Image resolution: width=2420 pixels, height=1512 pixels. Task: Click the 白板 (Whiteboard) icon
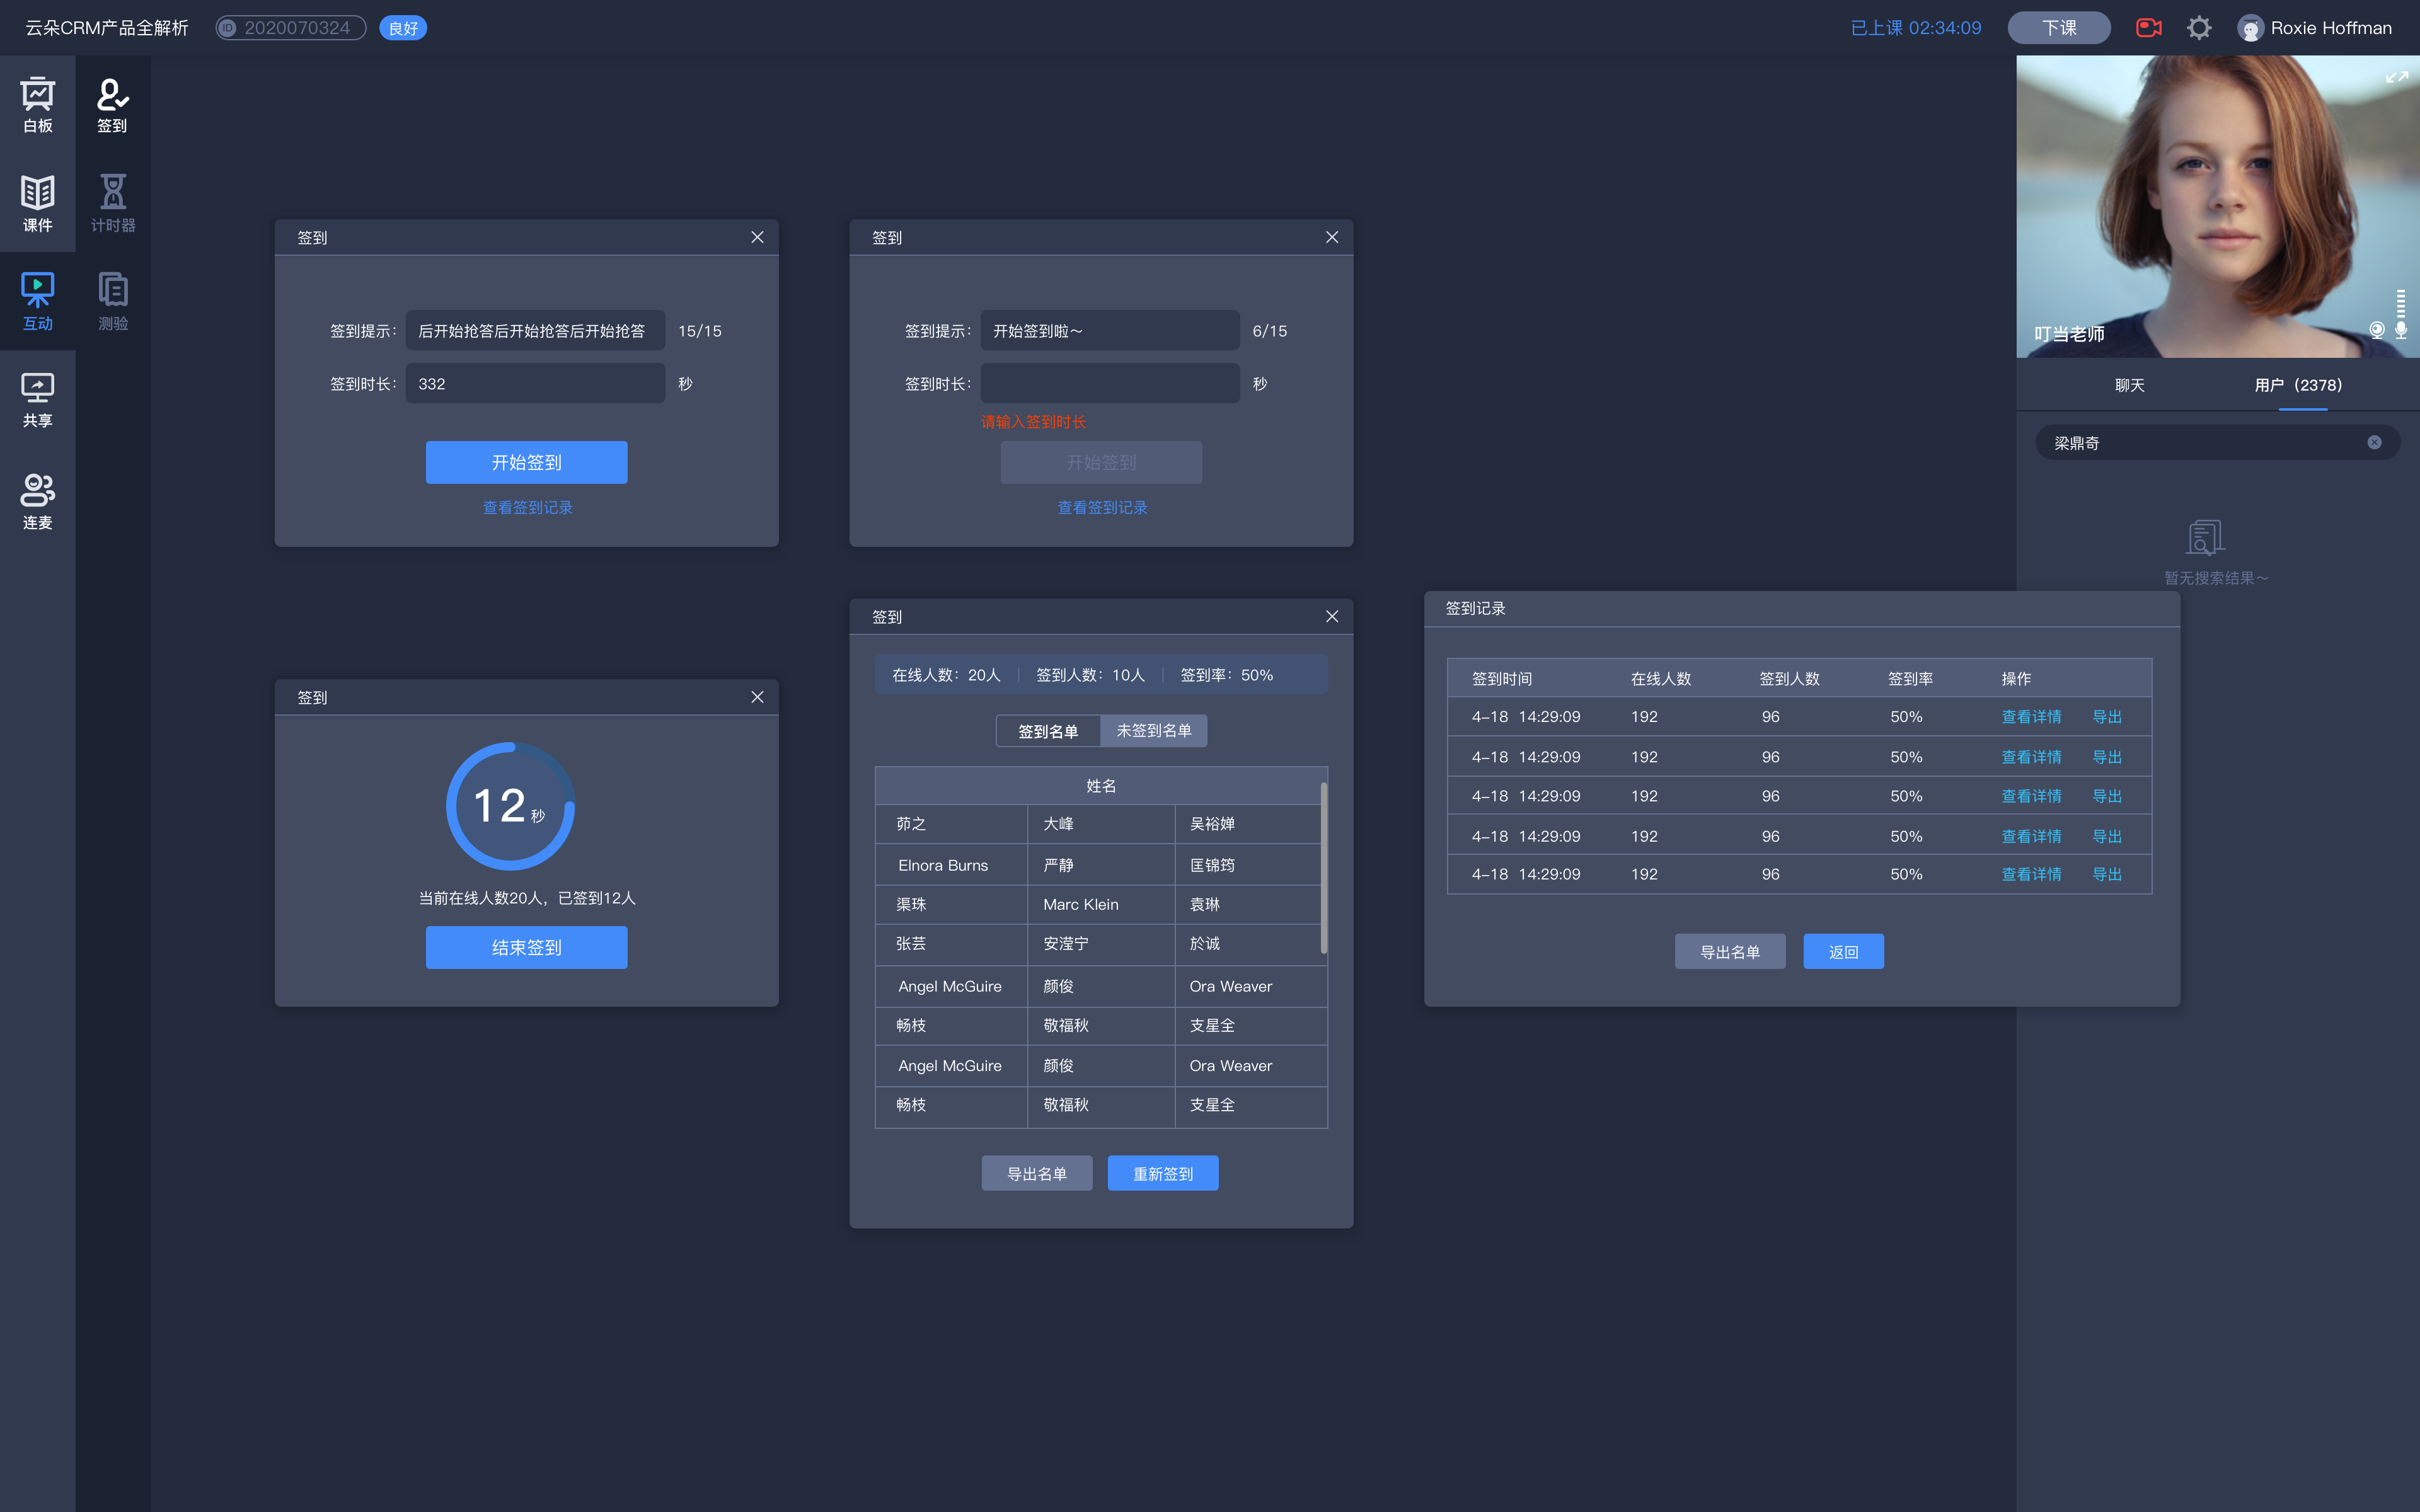pos(38,101)
